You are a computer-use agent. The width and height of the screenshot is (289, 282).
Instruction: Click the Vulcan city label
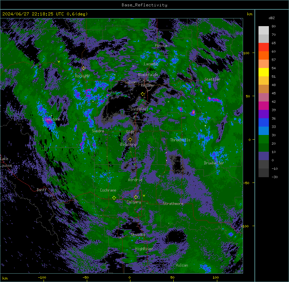(x=182, y=265)
